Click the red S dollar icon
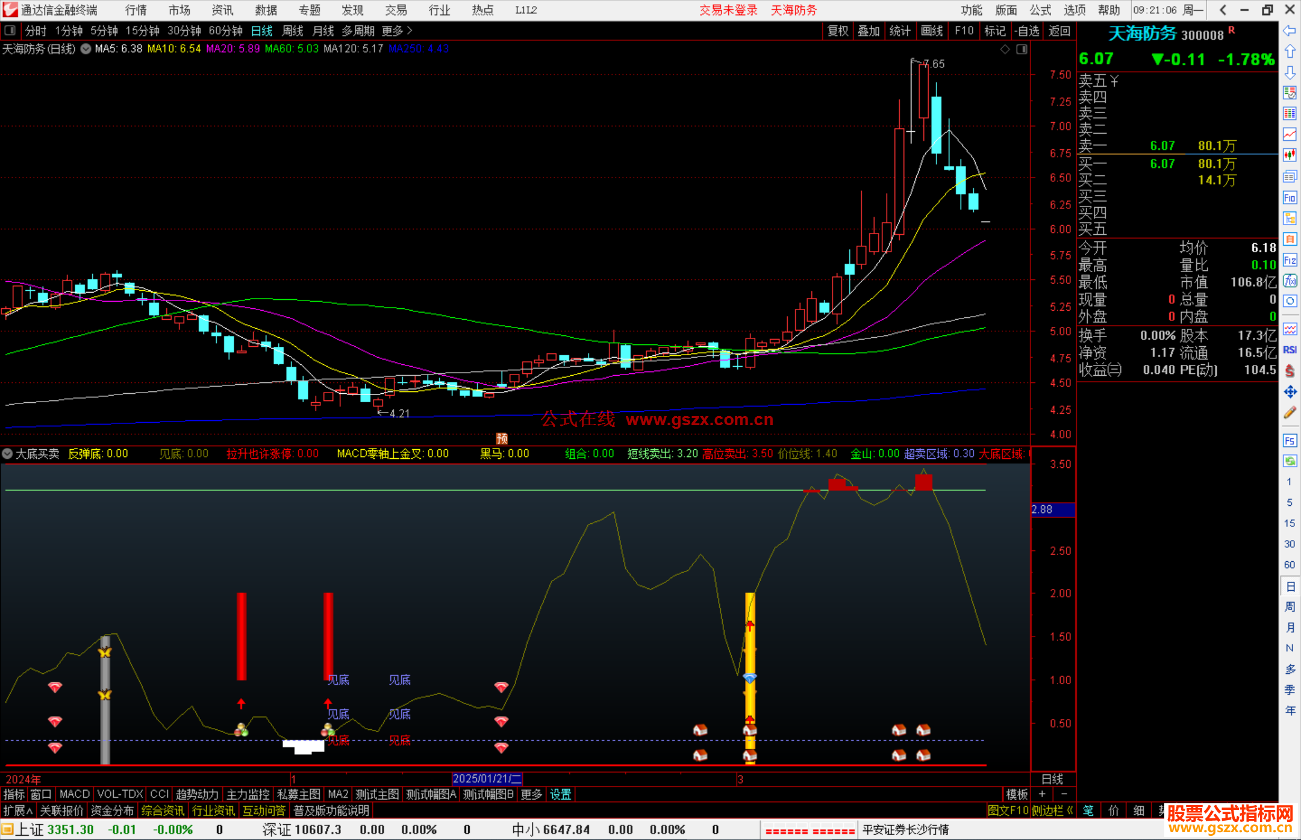 pos(1290,371)
